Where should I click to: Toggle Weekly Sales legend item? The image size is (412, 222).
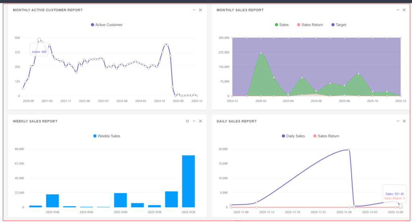click(x=107, y=136)
